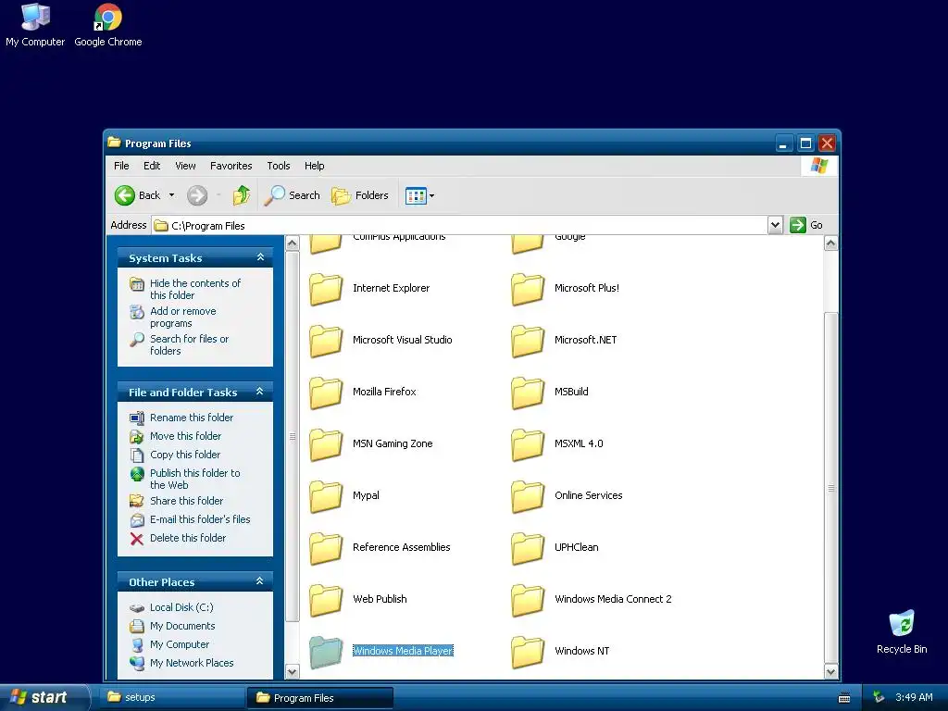Open My Computer in Other Places

pos(179,644)
